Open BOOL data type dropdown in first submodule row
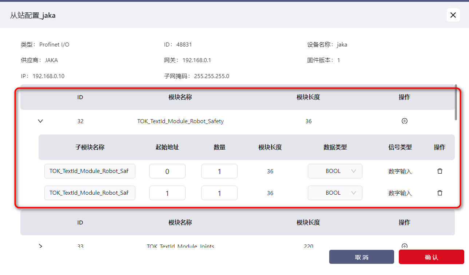Image resolution: width=469 pixels, height=275 pixels. (335, 171)
